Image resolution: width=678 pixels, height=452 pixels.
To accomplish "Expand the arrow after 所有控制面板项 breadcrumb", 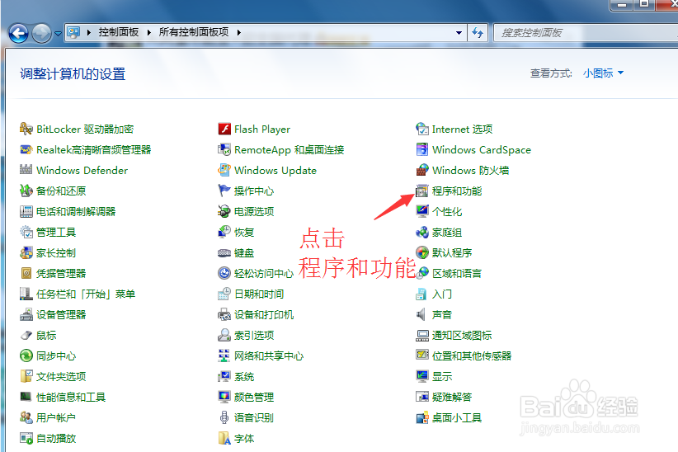I will click(238, 32).
